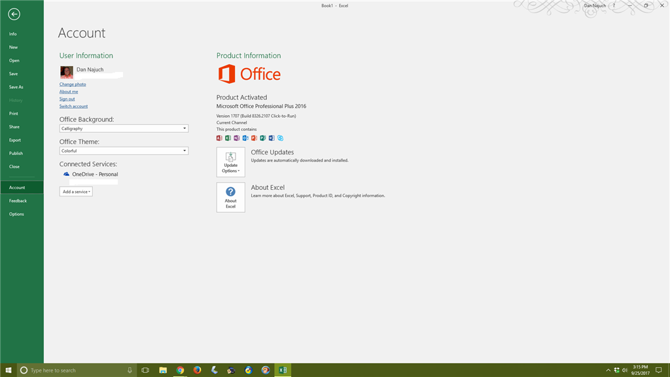Click the Change photo link
Image resolution: width=670 pixels, height=377 pixels.
coord(72,84)
